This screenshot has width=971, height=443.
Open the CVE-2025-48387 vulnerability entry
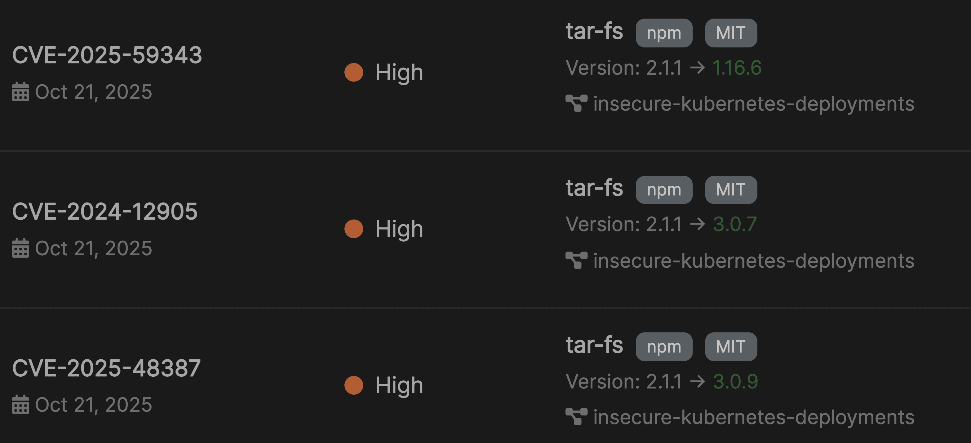pos(106,368)
